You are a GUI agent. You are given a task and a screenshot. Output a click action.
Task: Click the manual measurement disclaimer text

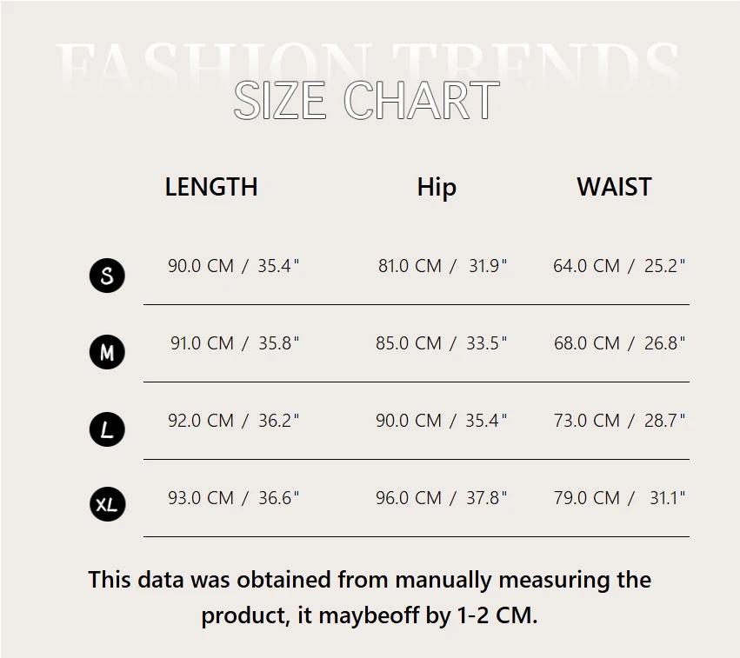(x=370, y=597)
